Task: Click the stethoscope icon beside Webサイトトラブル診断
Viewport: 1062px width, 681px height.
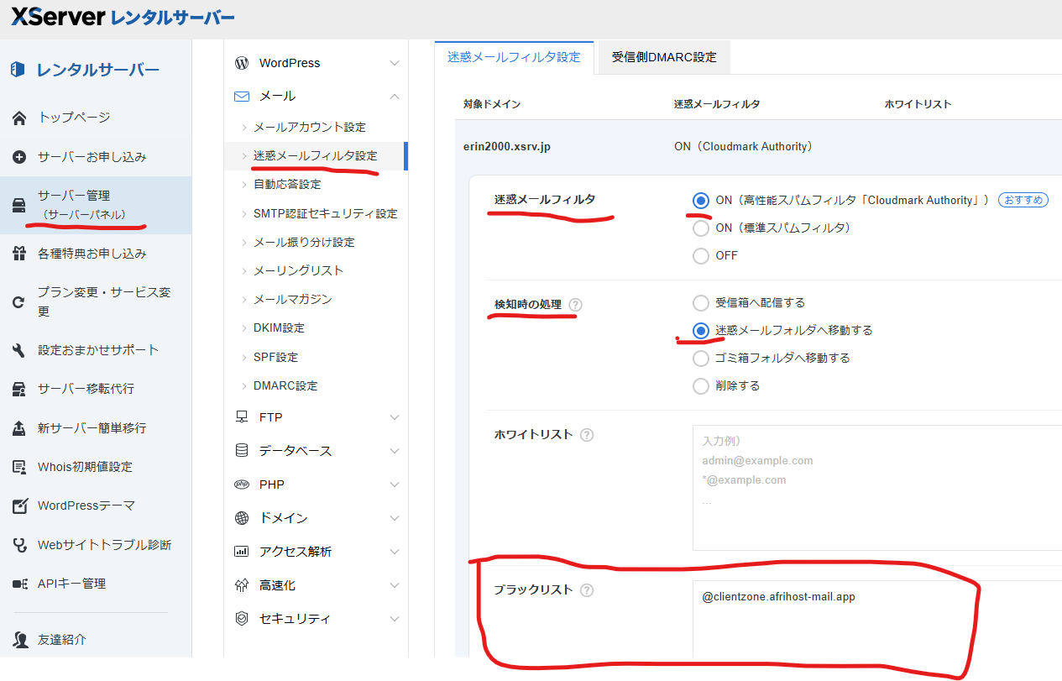Action: tap(19, 545)
